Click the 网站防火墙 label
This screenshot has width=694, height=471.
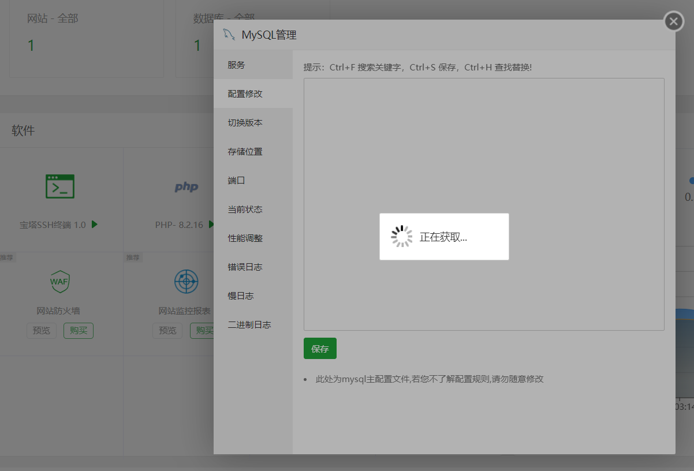58,311
